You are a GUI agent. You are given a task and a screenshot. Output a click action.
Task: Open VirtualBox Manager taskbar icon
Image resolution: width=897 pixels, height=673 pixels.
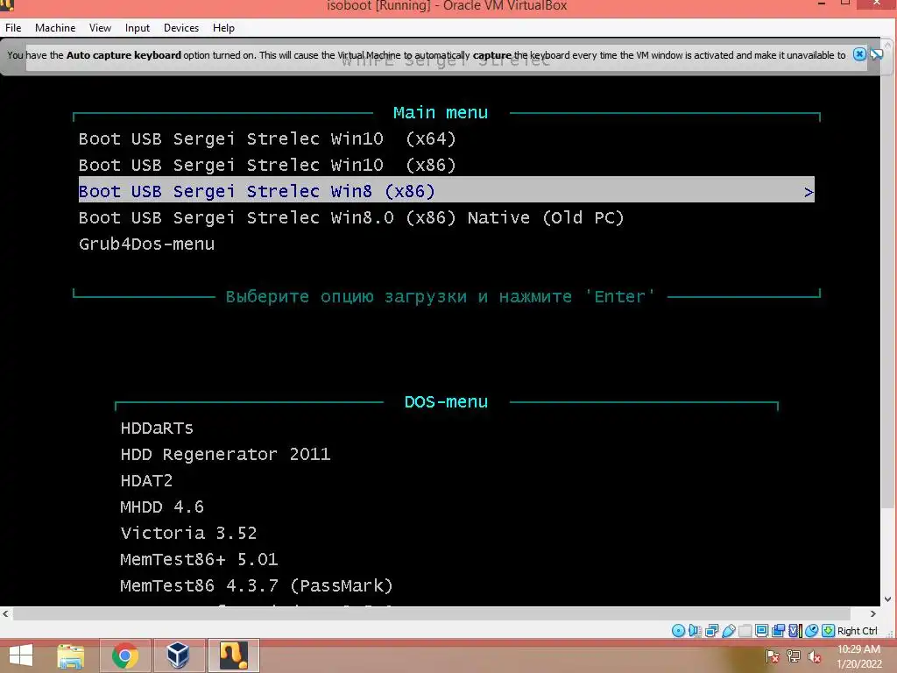coord(178,655)
